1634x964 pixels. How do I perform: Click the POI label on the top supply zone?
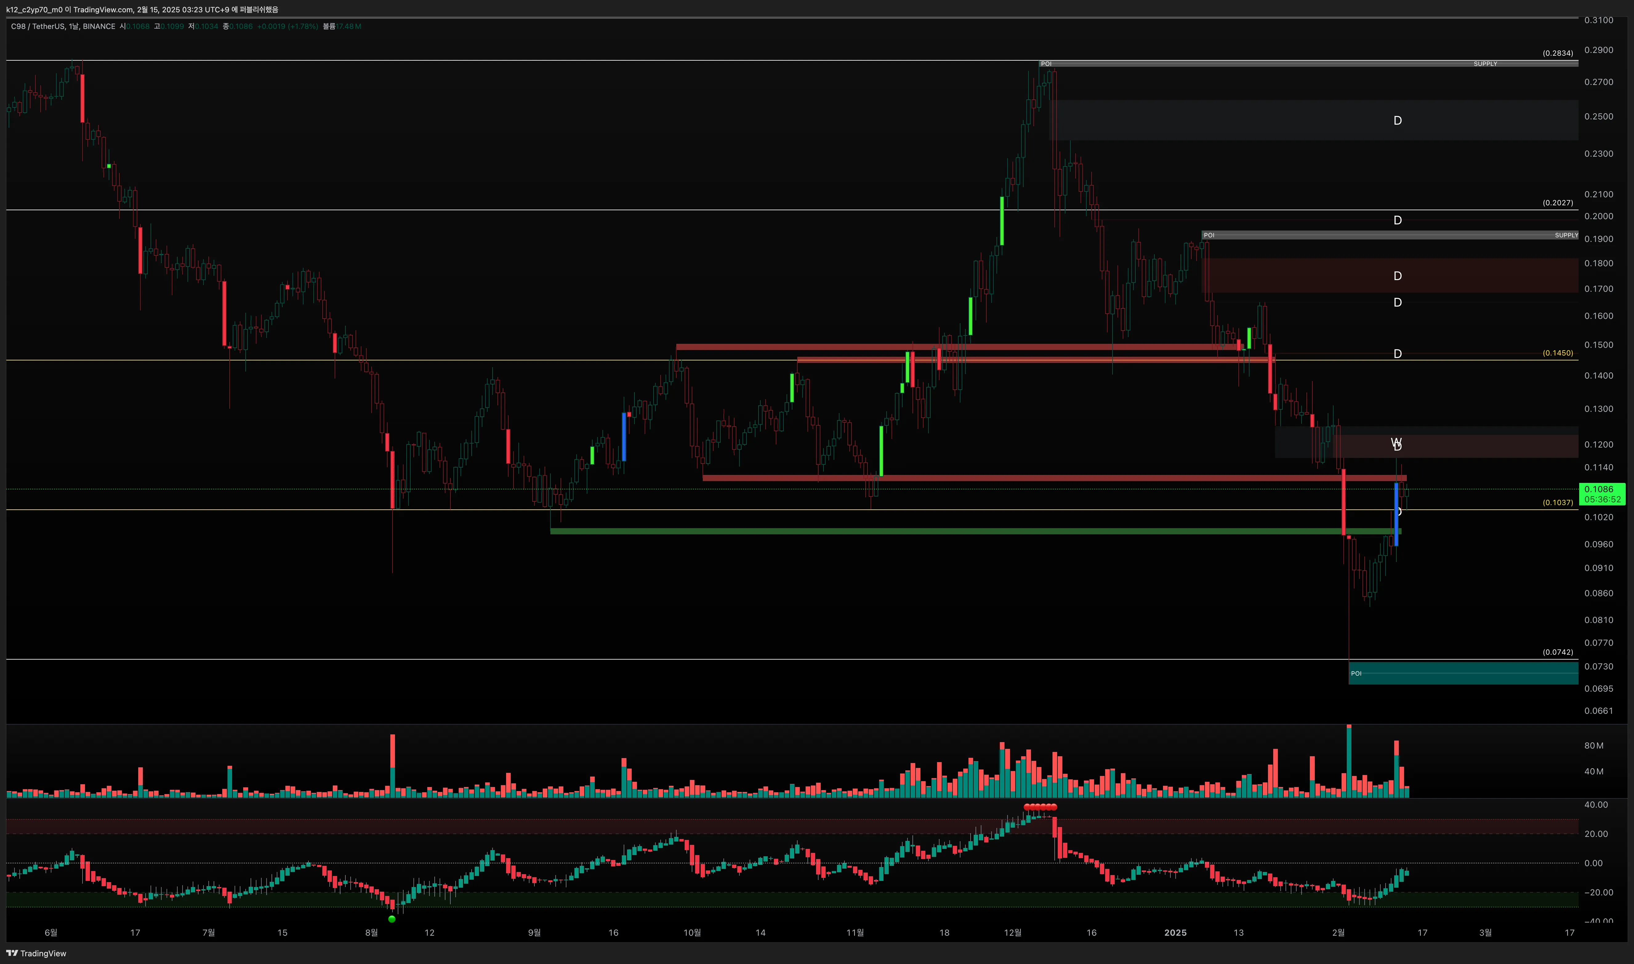pyautogui.click(x=1045, y=64)
